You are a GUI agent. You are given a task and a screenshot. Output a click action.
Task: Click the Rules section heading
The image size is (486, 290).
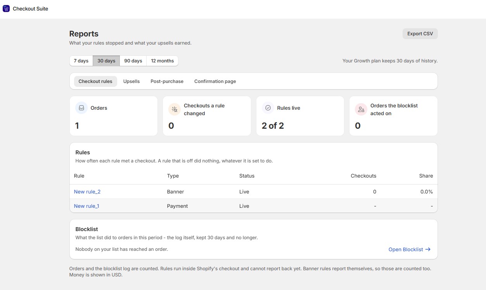83,152
